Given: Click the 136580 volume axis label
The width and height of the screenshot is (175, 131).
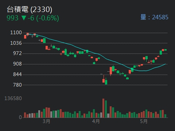Looking at the screenshot, I should point(13,98).
